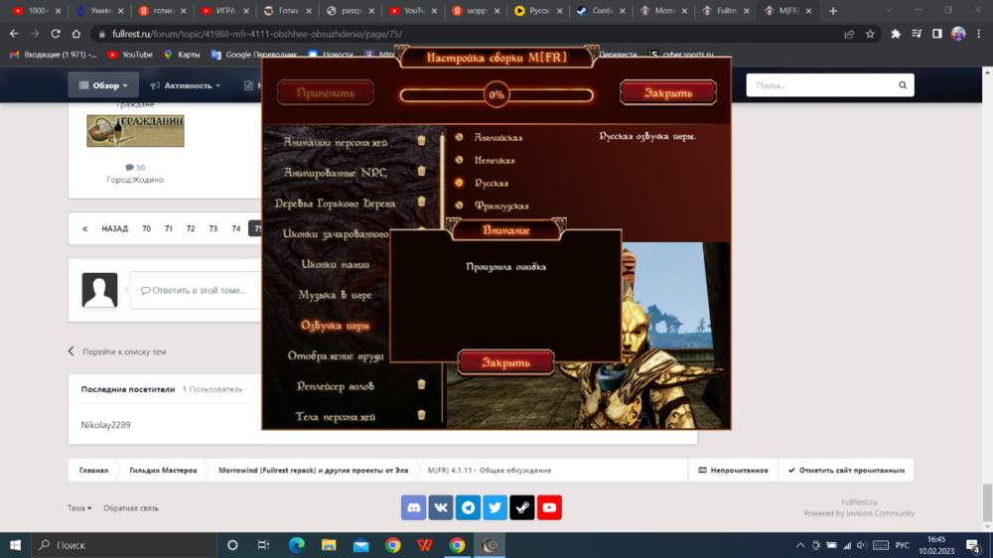This screenshot has width=993, height=558.
Task: Show hidden system tray icons
Action: [x=800, y=545]
